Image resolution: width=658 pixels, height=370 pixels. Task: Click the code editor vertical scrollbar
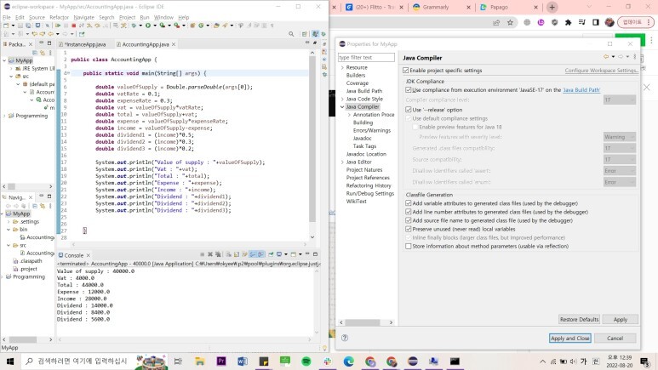(x=312, y=139)
